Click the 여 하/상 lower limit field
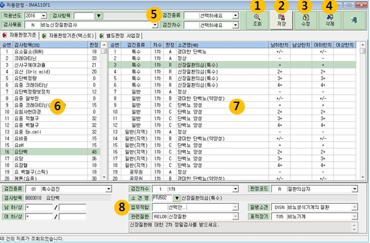Screen dimensions: 370x243 click(39, 217)
